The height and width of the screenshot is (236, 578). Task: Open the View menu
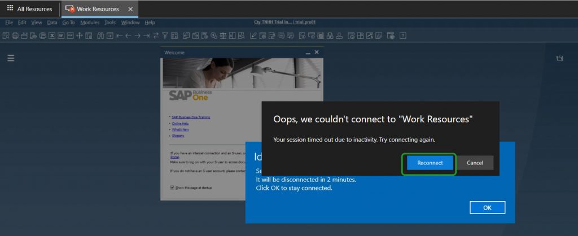point(37,23)
